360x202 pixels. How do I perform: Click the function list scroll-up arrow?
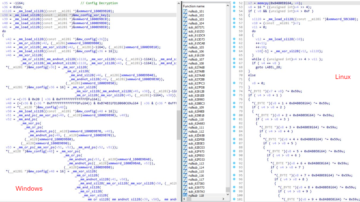228,6
